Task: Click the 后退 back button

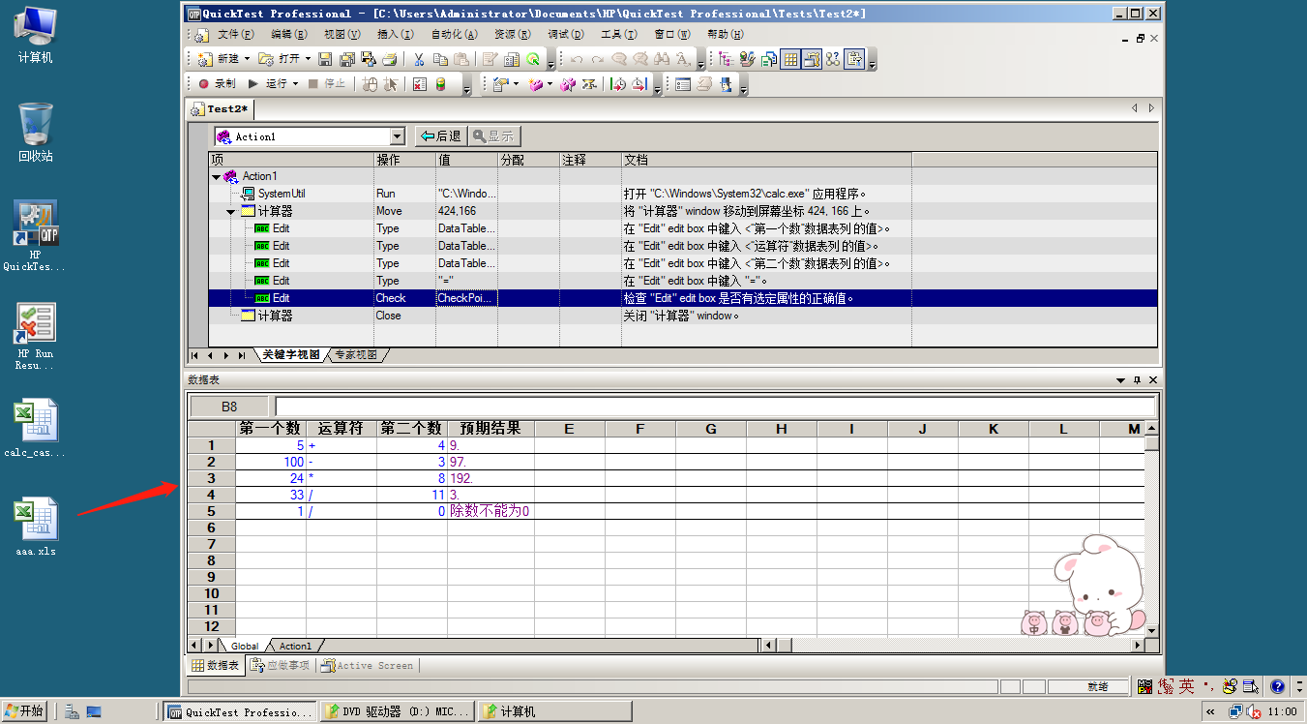Action: coord(440,136)
